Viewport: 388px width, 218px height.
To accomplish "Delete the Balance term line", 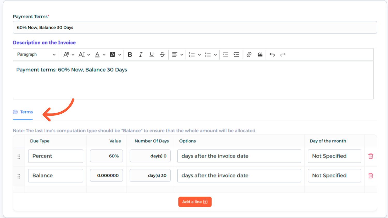I will click(x=370, y=176).
